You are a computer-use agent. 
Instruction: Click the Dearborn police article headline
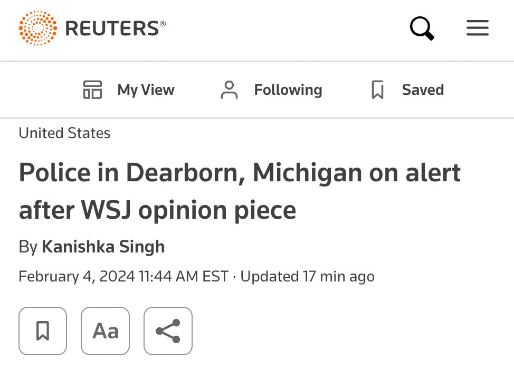point(240,191)
